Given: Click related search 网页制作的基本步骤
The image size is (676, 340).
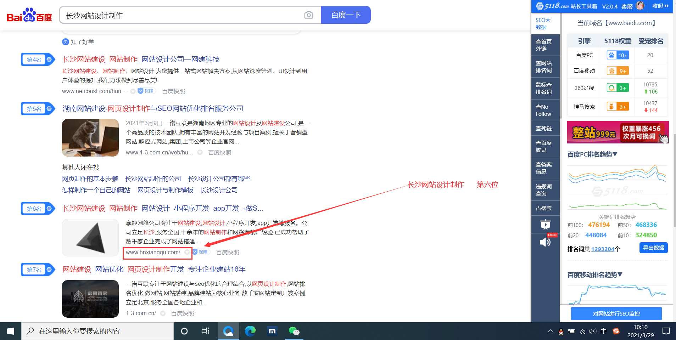Looking at the screenshot, I should click(90, 179).
